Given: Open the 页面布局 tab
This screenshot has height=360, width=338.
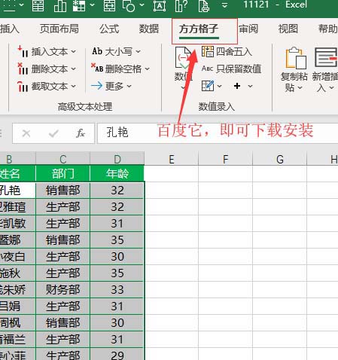Looking at the screenshot, I should tap(59, 29).
